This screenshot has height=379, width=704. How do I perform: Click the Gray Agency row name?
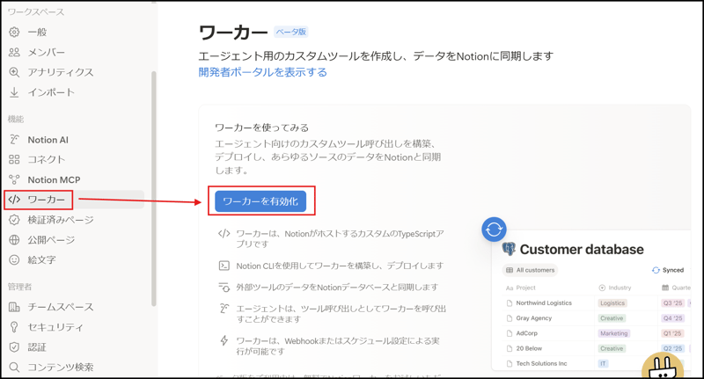[x=534, y=318]
